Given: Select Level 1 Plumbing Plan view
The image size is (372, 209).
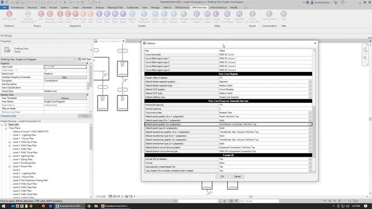Looking at the screenshot, I should 24,163.
